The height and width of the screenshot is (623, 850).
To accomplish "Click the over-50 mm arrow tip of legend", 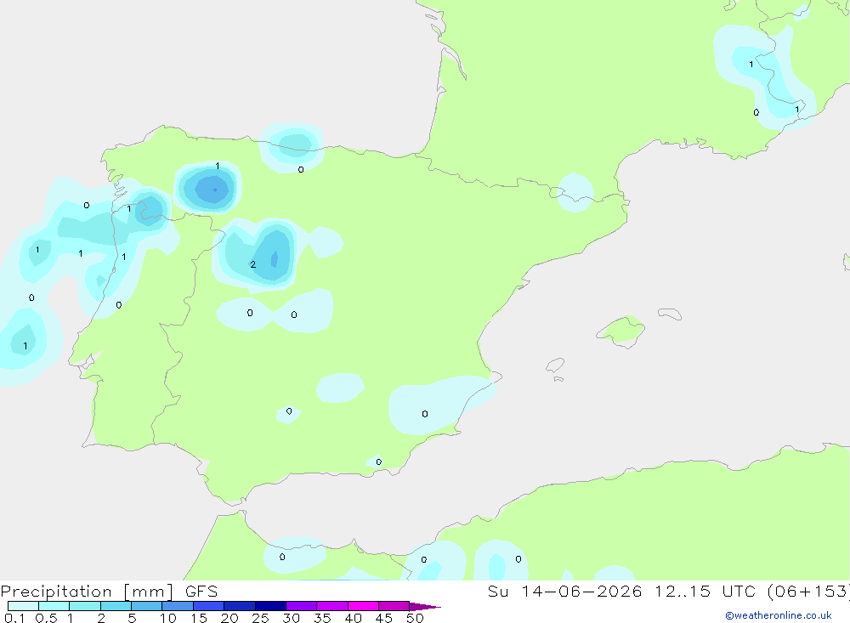I will click(x=424, y=606).
